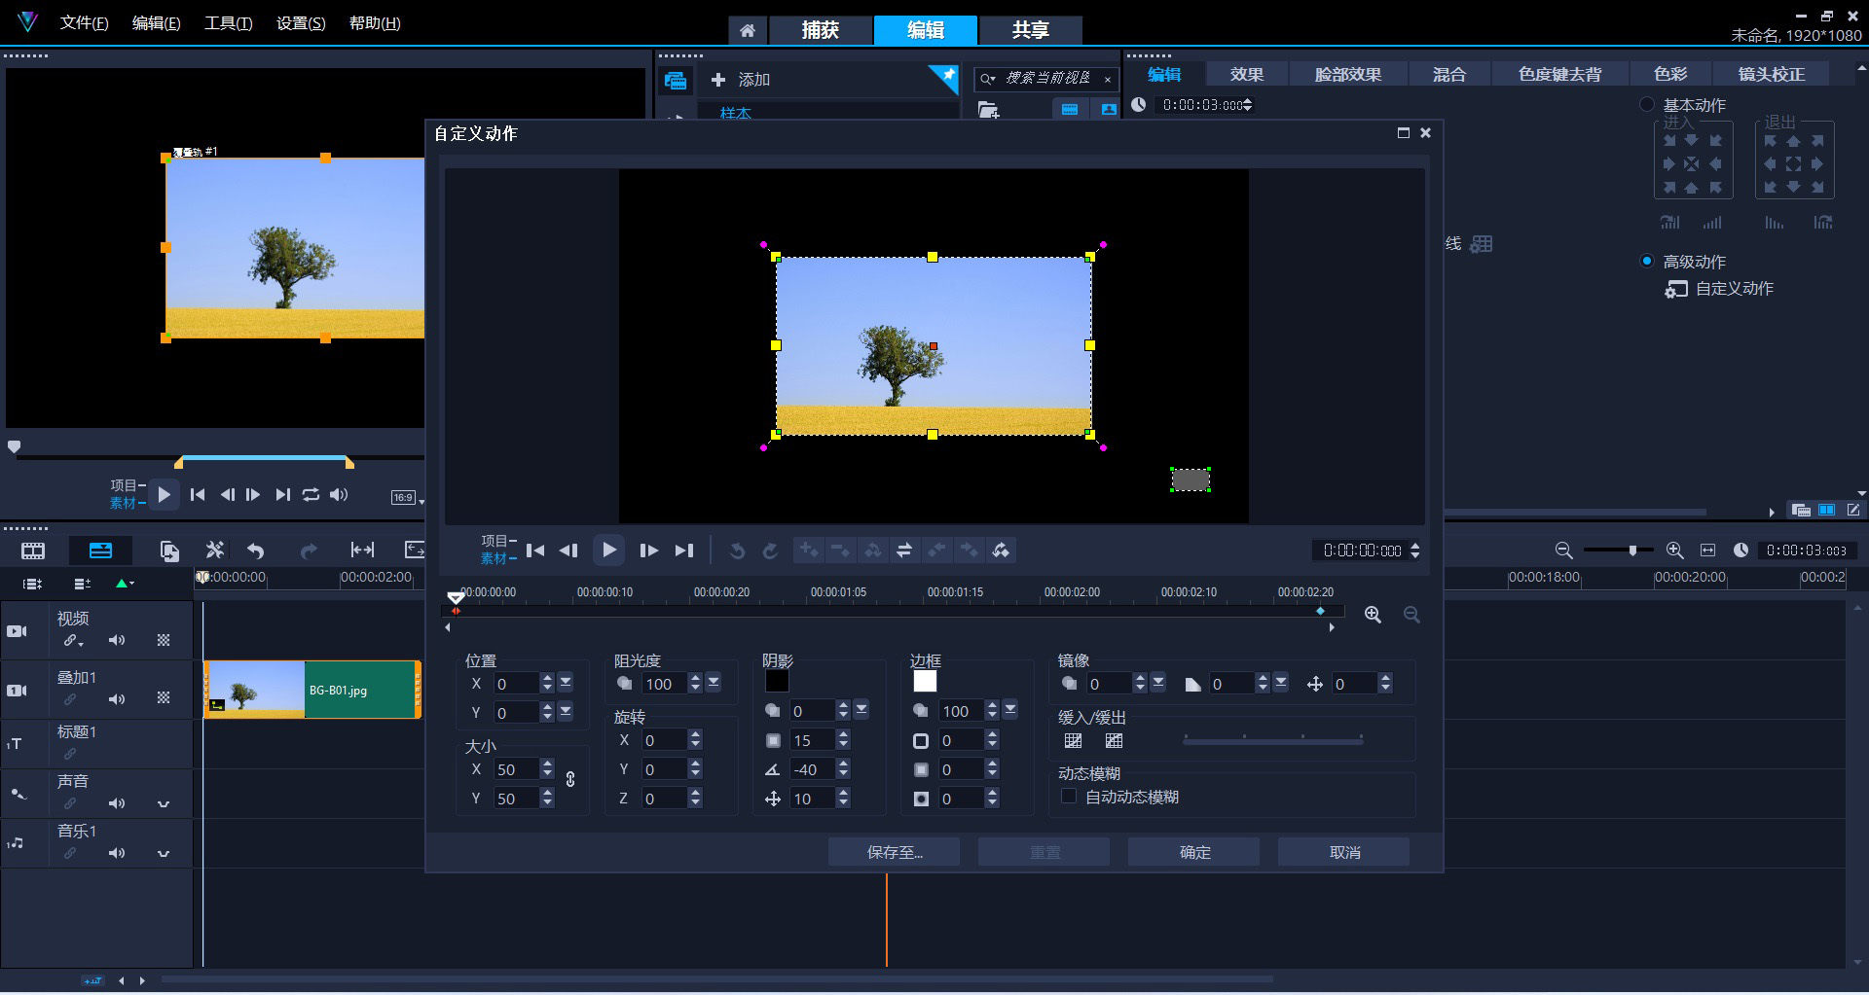Undo last action in timeline toolbar
1869x995 pixels.
pos(255,551)
